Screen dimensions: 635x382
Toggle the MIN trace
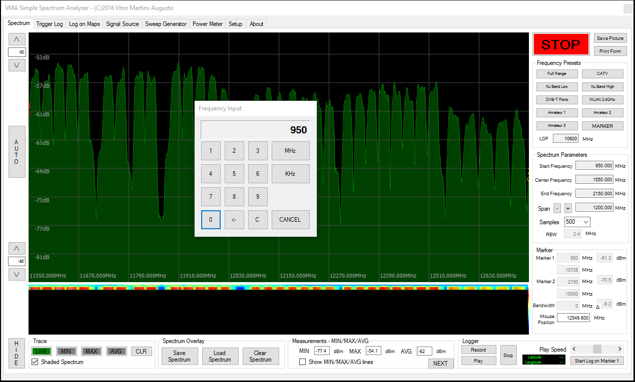66,352
